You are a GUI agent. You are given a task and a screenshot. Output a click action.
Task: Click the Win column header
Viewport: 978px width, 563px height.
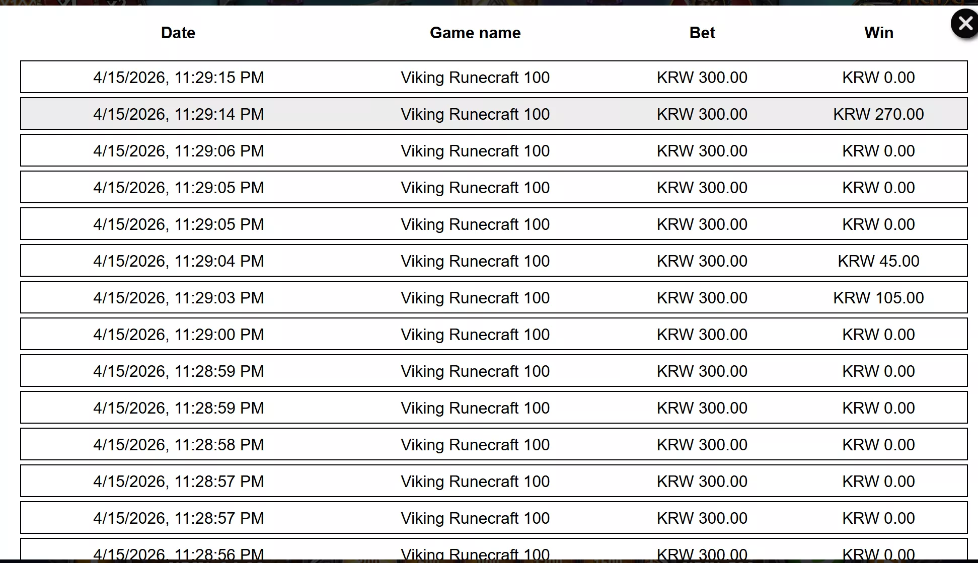(879, 33)
